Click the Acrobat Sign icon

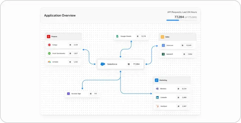[68, 94]
